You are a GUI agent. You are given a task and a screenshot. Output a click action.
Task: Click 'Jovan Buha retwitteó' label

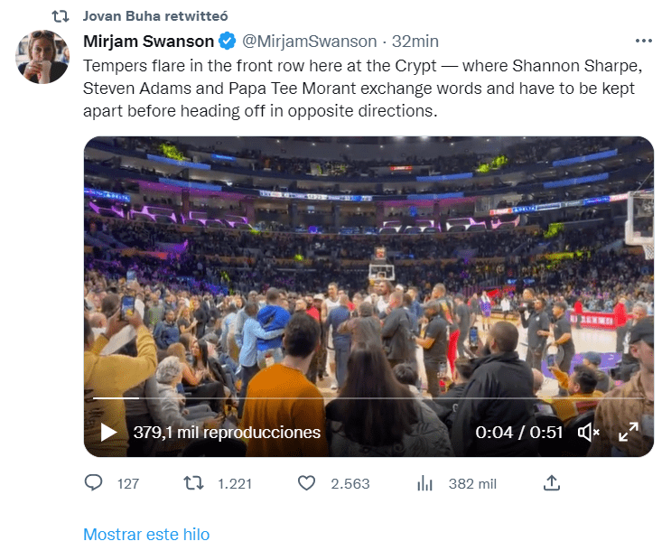tap(154, 16)
